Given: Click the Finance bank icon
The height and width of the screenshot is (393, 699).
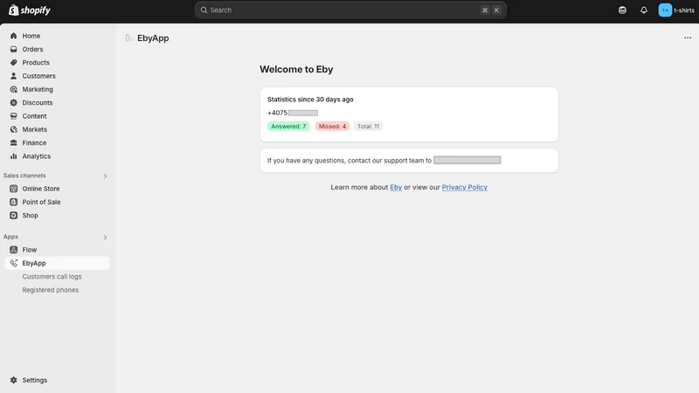Looking at the screenshot, I should [13, 142].
